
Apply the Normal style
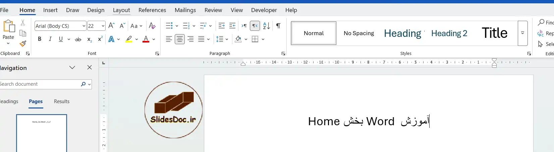[314, 33]
